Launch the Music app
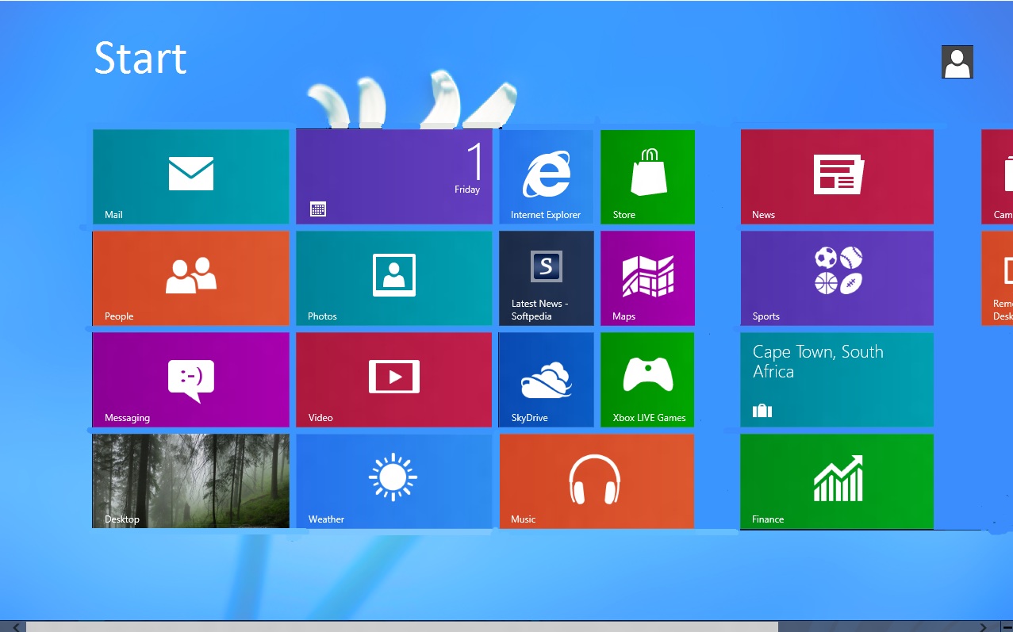1013x632 pixels. point(597,481)
